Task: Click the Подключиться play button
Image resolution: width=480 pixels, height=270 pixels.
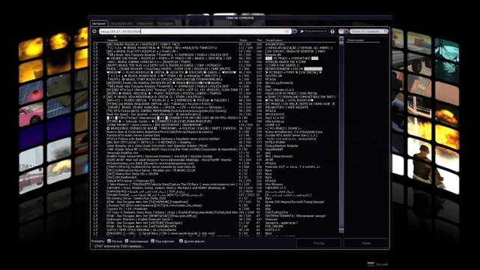Action: (x=313, y=31)
